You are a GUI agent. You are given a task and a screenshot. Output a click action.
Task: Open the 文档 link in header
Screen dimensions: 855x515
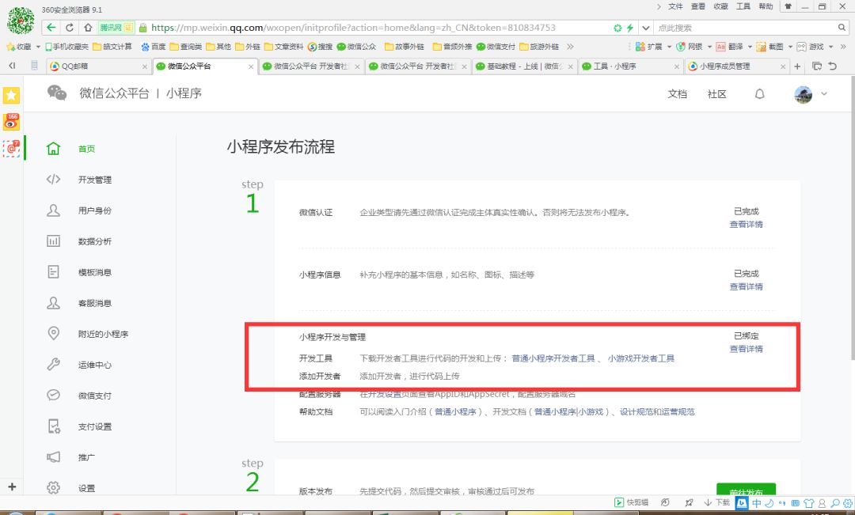point(677,94)
